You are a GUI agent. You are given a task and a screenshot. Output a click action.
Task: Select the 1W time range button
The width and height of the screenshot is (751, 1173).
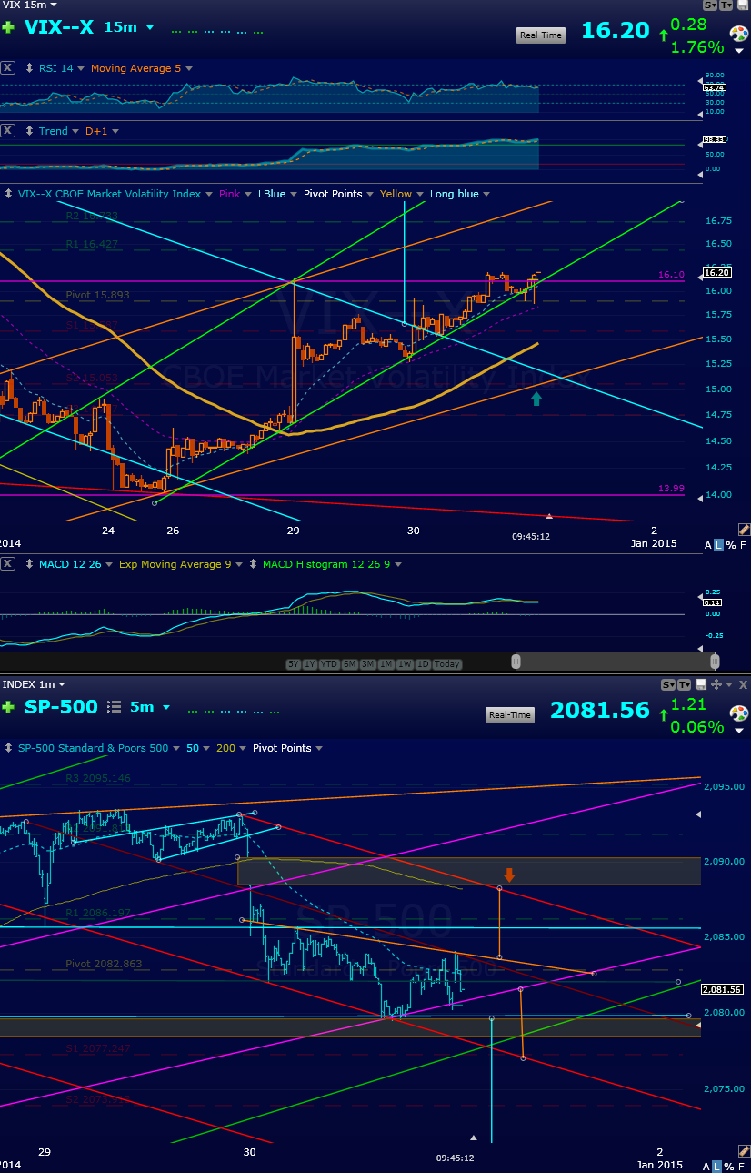point(405,664)
